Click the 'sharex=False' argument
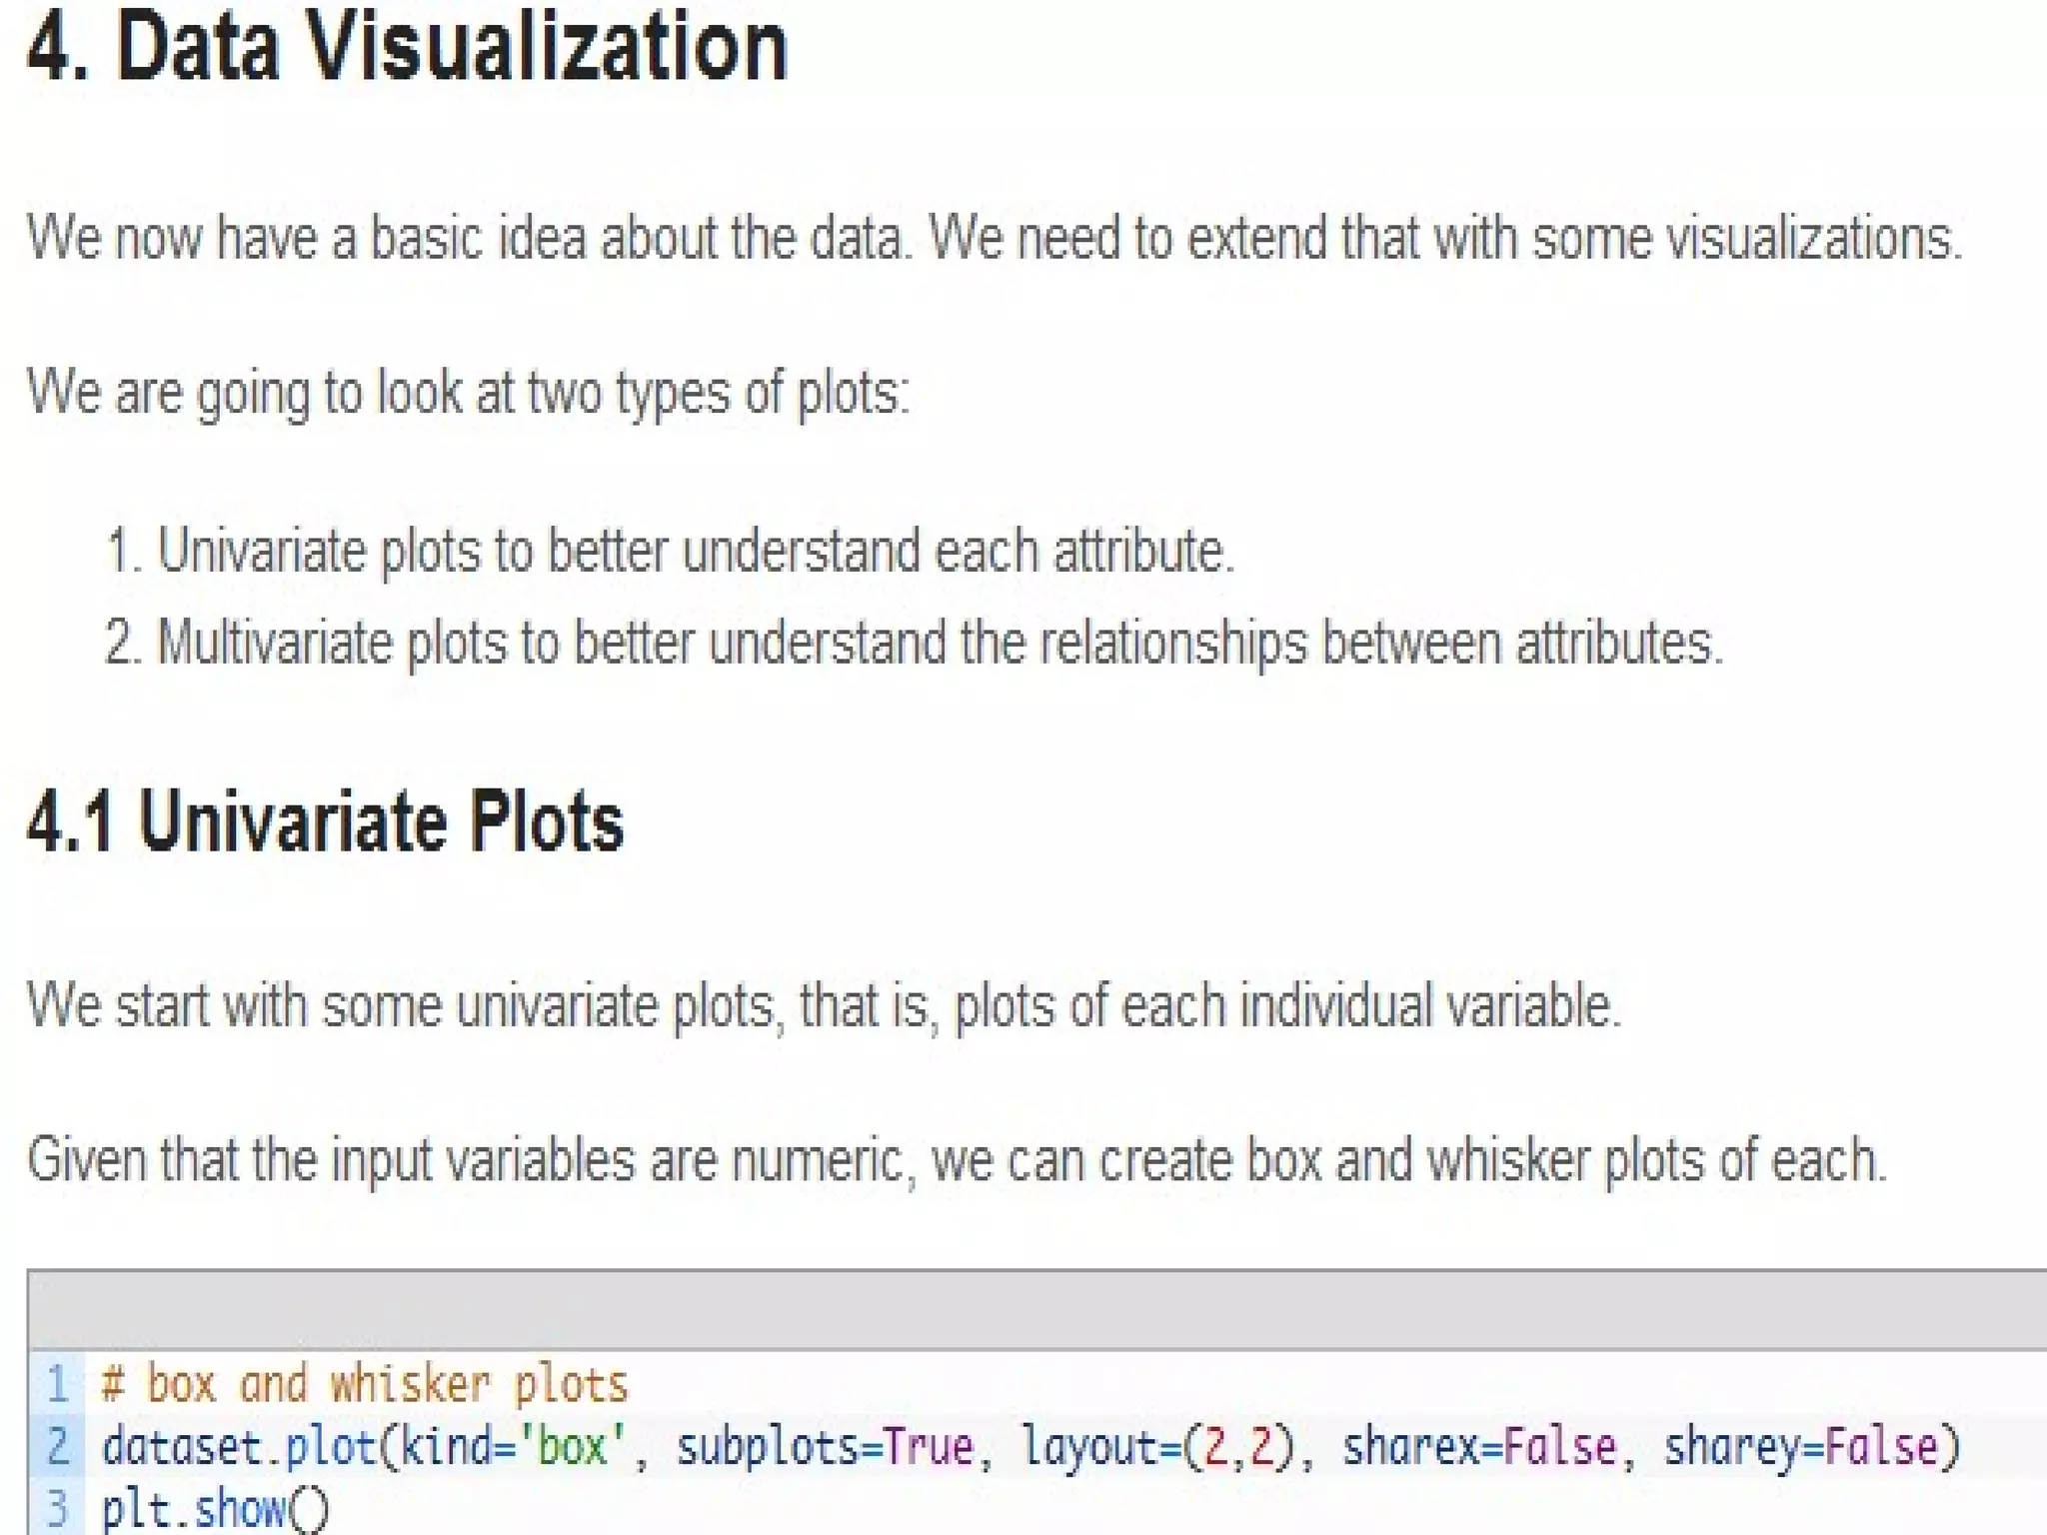Screen dimensions: 2047x1535 point(1479,1447)
